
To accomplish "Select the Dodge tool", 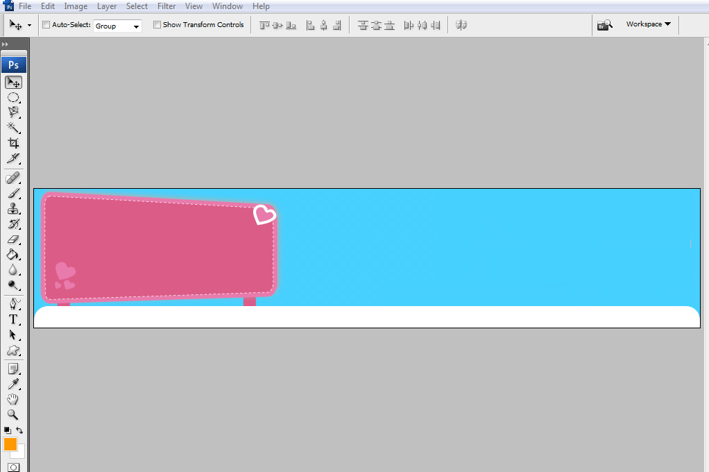I will click(x=14, y=285).
